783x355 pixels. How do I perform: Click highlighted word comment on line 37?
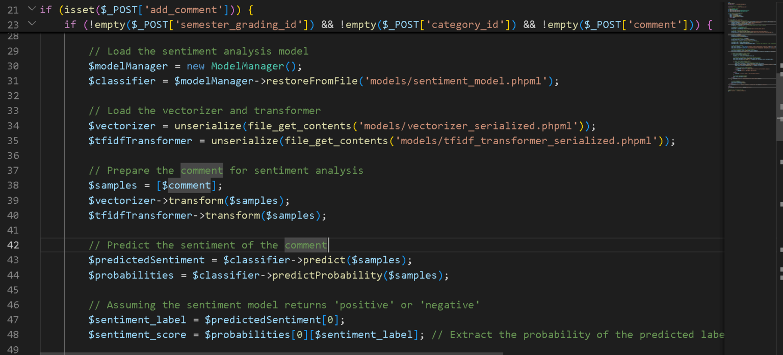tap(202, 171)
